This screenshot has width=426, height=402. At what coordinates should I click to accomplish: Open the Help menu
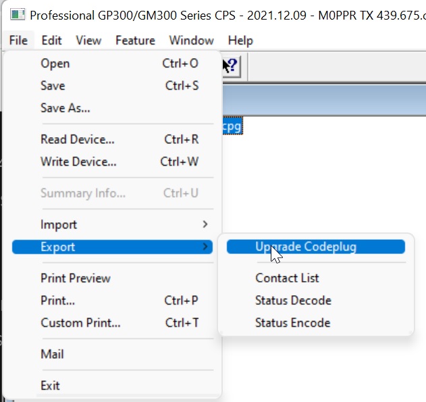tap(240, 41)
